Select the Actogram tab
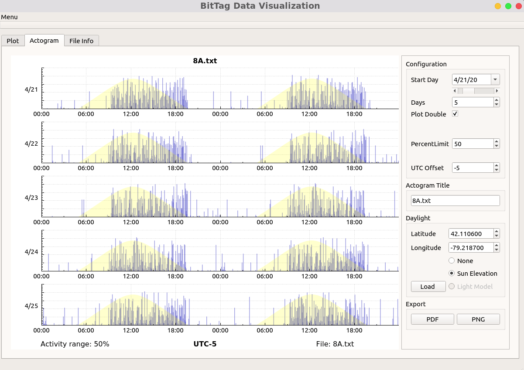Screen dimensions: 524x370 (x=44, y=40)
